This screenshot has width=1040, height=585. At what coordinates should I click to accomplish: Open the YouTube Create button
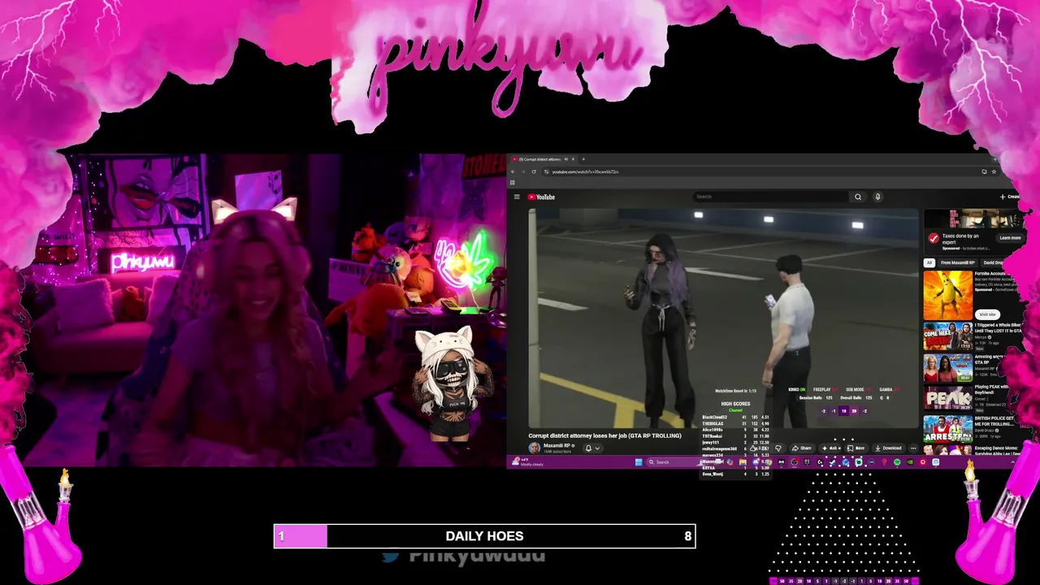click(x=1009, y=197)
